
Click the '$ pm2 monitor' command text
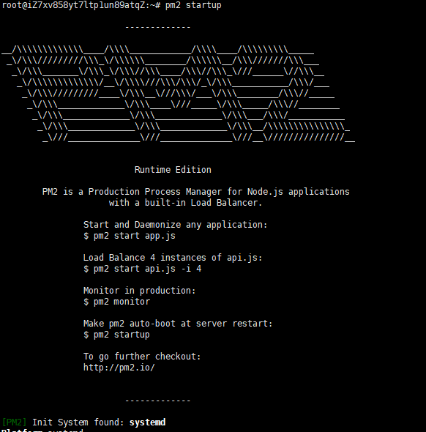tap(117, 302)
